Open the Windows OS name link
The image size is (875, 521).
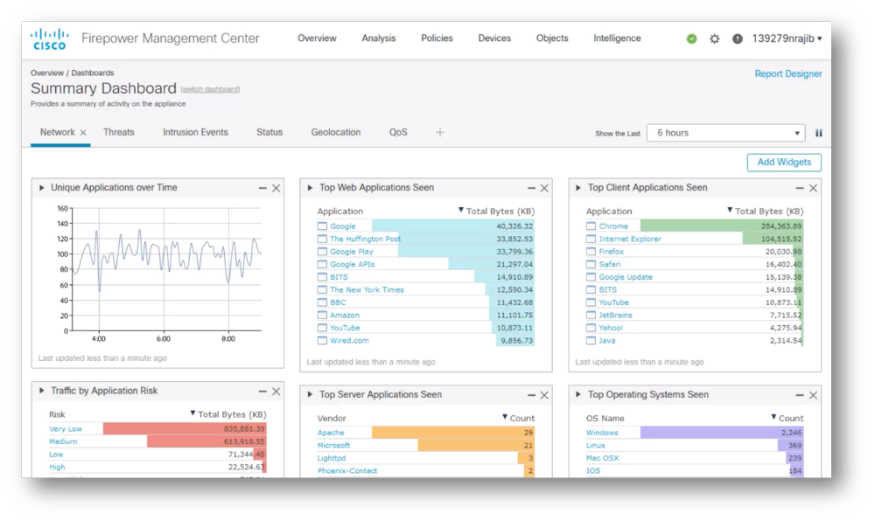click(x=602, y=433)
